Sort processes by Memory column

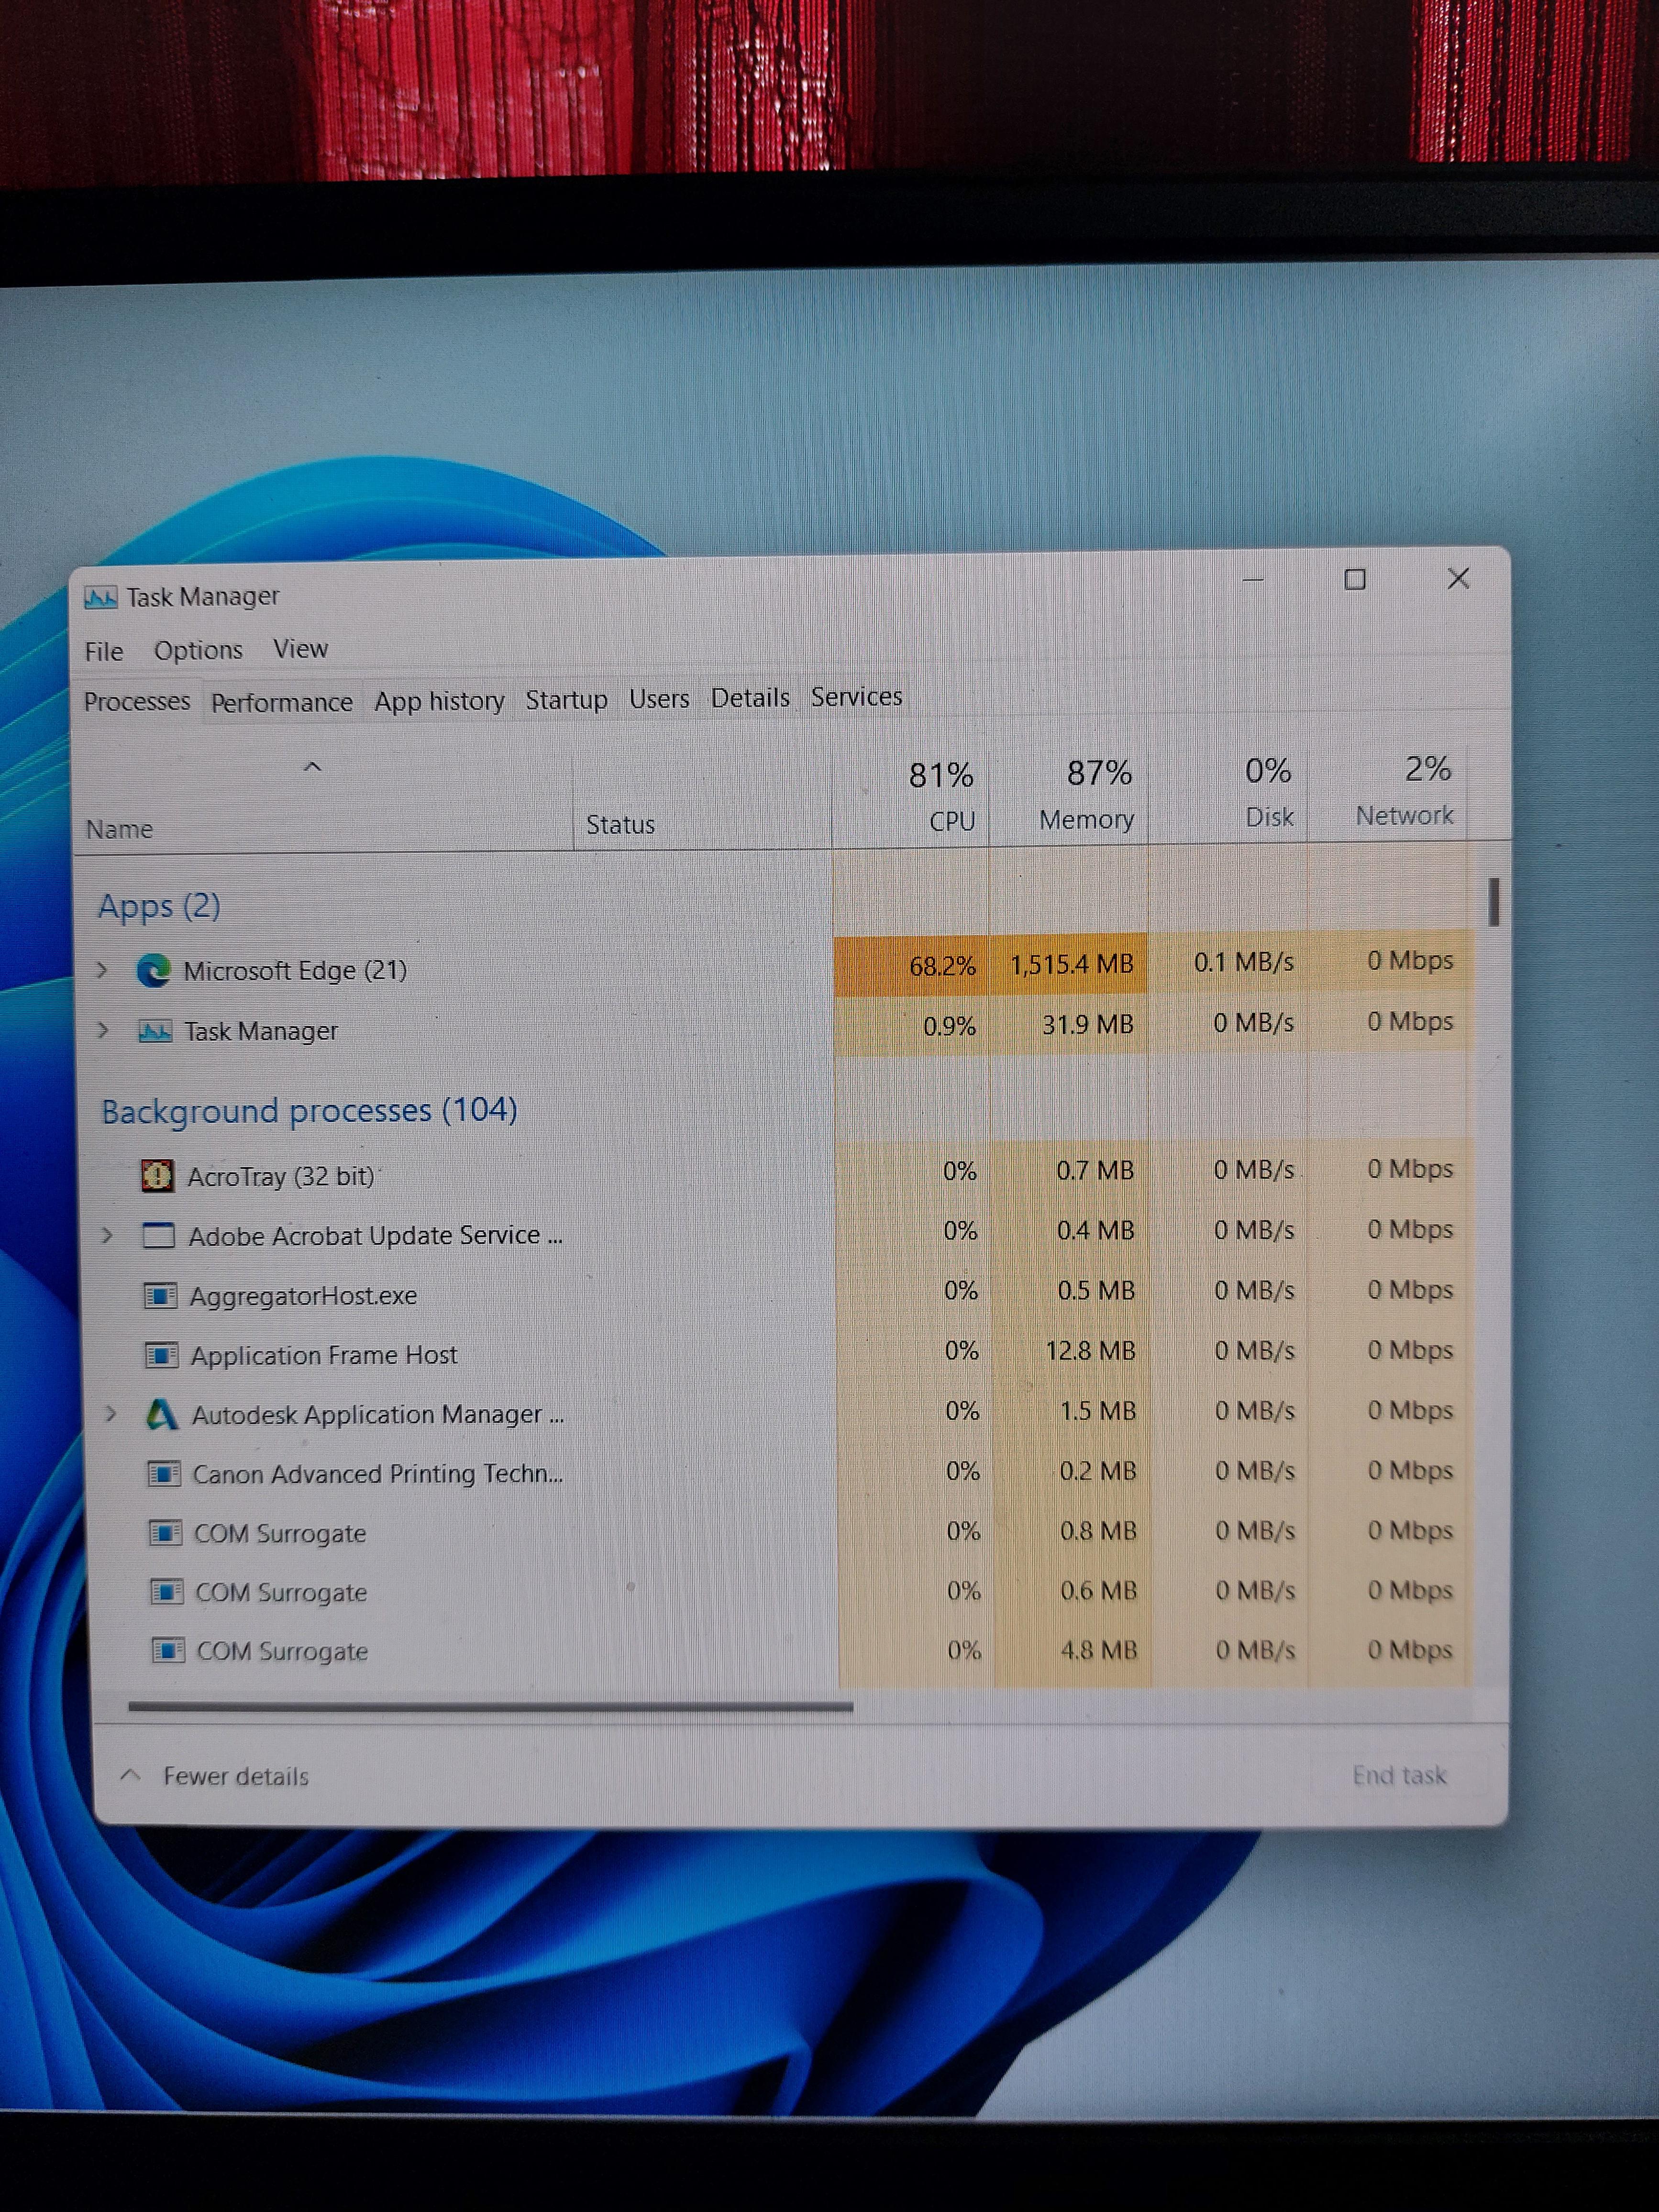pyautogui.click(x=1085, y=819)
